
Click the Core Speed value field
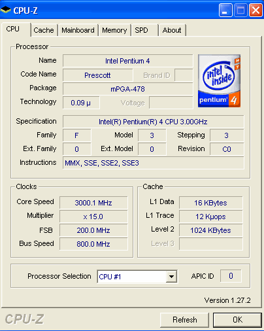93,203
